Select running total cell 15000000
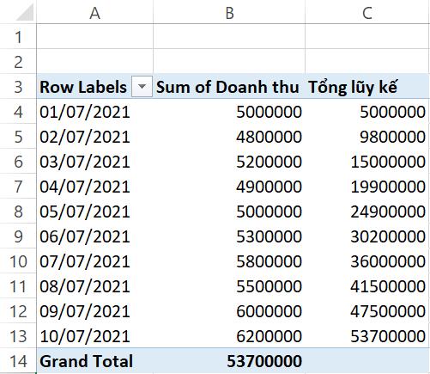This screenshot has height=374, width=430. pos(367,162)
